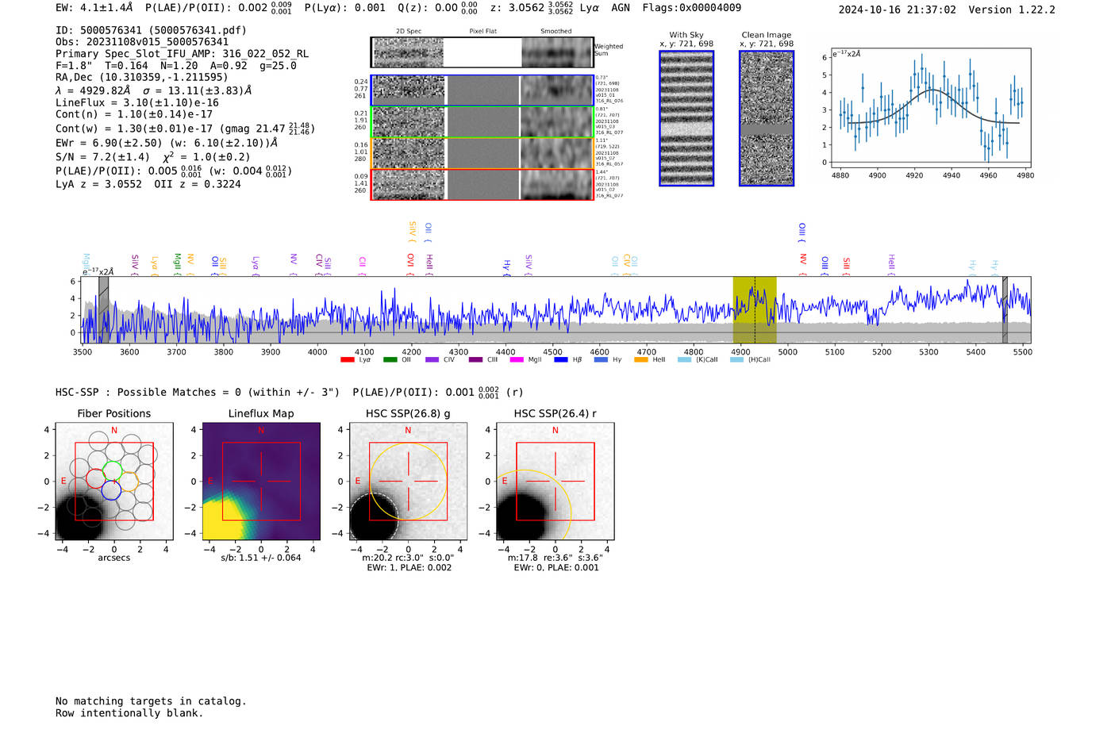Viewport: 1111px width, 756px height.
Task: Click the EWr: 1, PLAE: 0.002 caption
Action: click(409, 568)
